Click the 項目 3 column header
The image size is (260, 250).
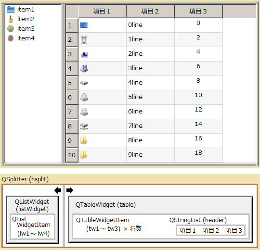(198, 11)
